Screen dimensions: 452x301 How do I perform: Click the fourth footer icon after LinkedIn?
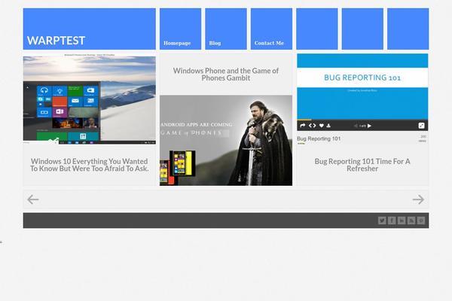coord(411,220)
